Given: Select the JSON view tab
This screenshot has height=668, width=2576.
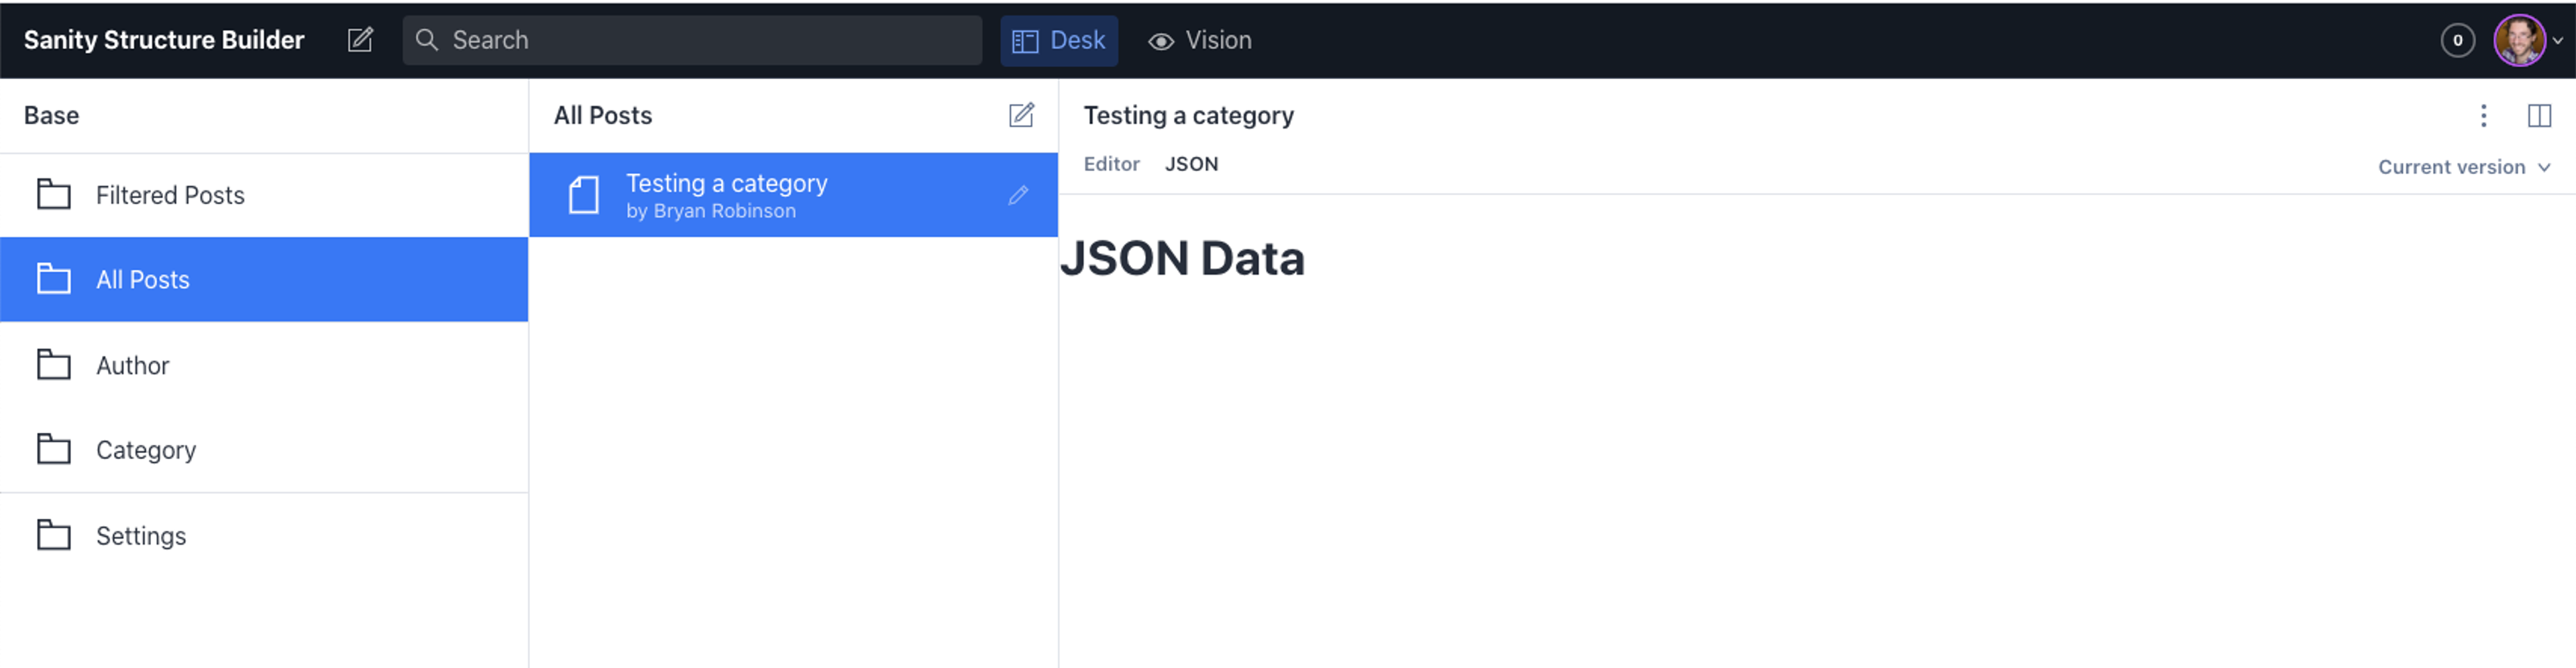Looking at the screenshot, I should coord(1191,163).
